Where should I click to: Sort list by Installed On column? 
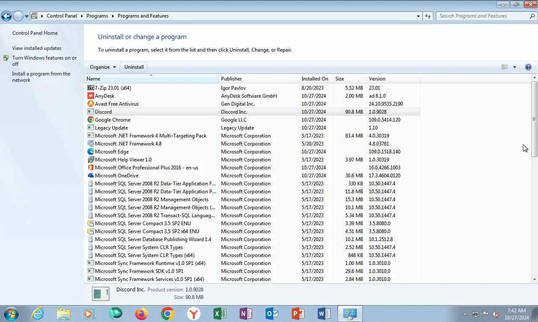coord(316,79)
